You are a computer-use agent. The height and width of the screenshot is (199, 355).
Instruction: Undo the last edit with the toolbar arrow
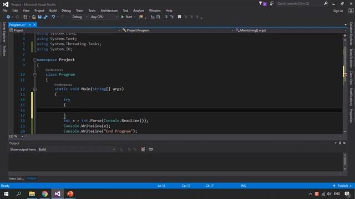pos(53,17)
